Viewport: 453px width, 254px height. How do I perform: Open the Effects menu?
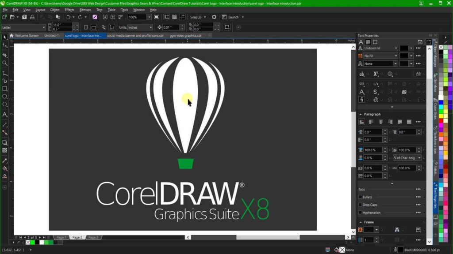(x=69, y=10)
